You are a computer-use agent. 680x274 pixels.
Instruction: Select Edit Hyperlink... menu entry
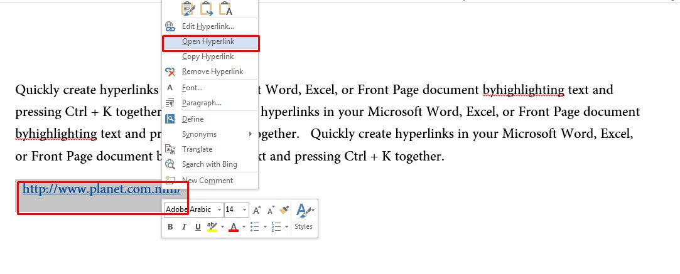(210, 26)
